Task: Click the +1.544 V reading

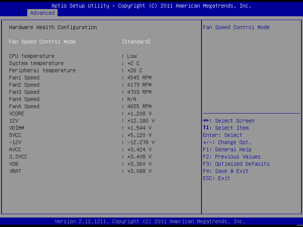Action: (x=139, y=128)
